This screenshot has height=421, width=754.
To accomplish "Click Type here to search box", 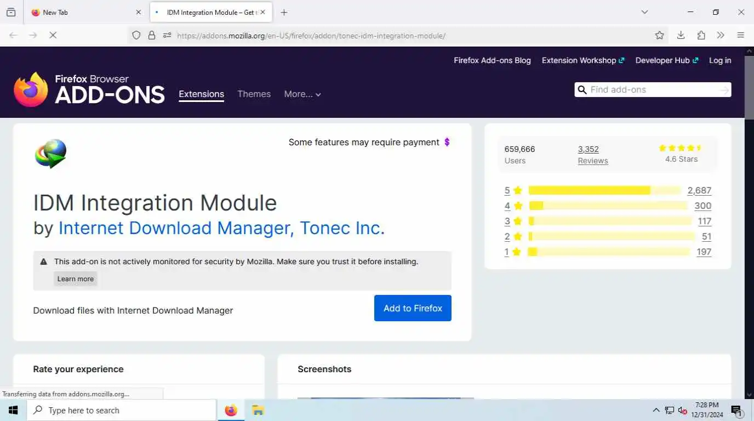I will pos(121,410).
